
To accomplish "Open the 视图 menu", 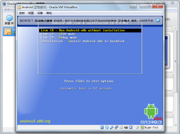I will (31, 13).
